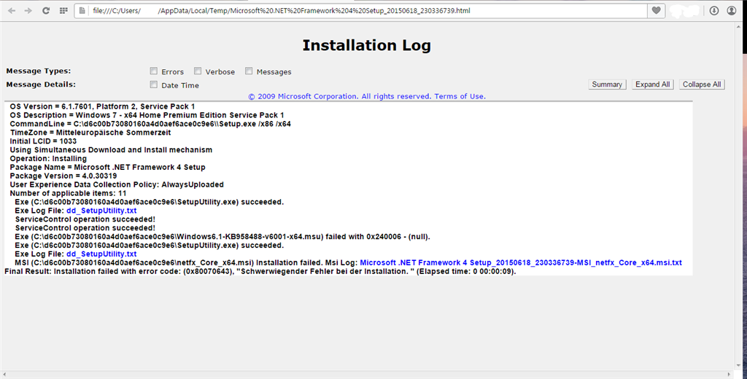Screen dimensions: 747x379
Task: Toggle the Date Time checkbox
Action: (153, 85)
